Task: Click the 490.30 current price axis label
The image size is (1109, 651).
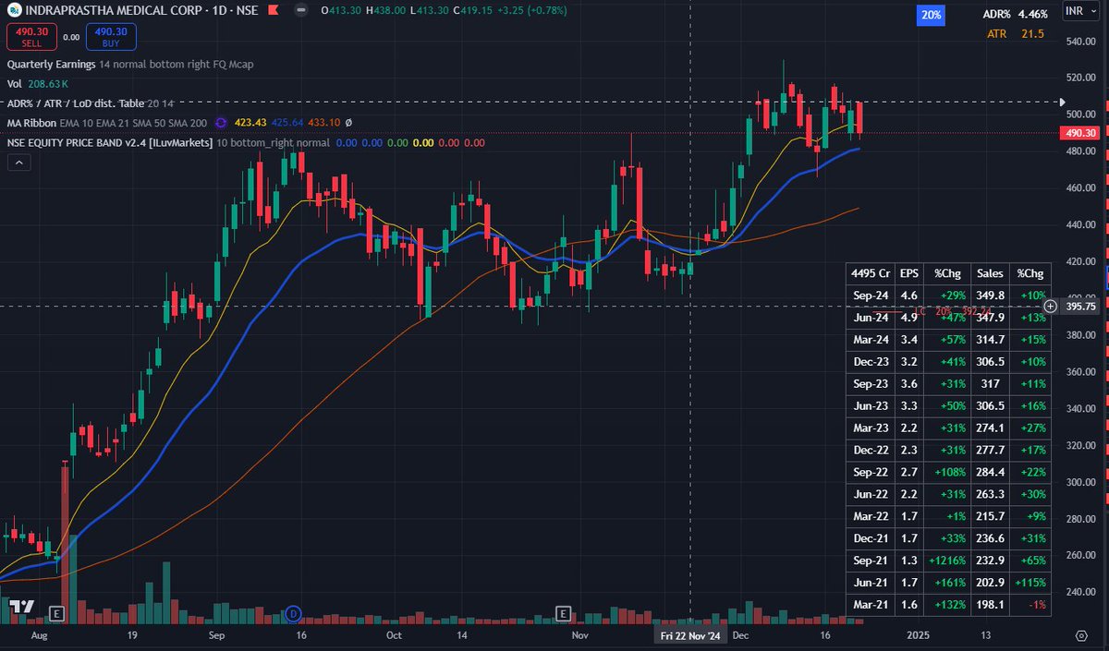Action: 1081,133
